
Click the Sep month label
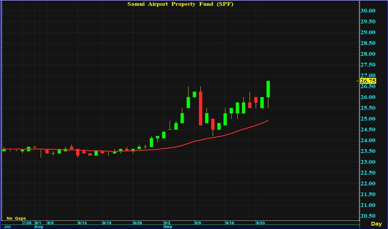(x=168, y=227)
